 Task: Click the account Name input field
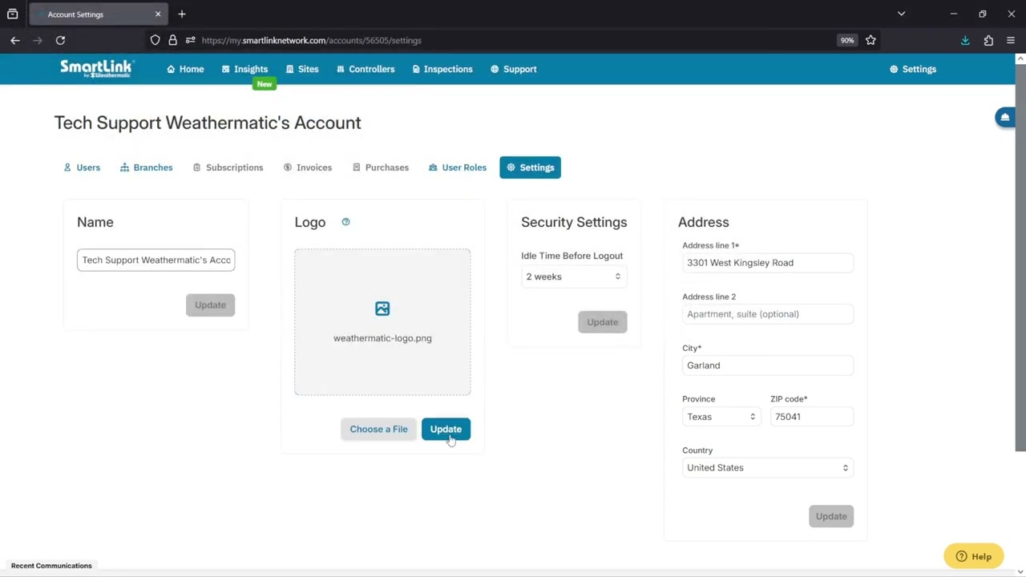click(x=156, y=260)
